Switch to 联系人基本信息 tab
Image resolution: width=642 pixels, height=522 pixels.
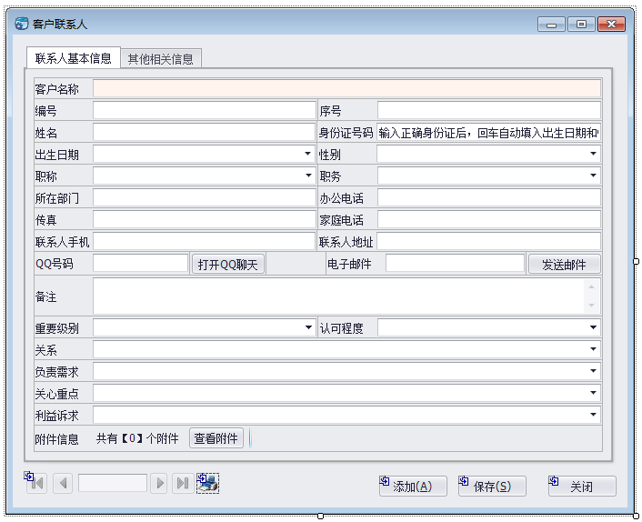[x=74, y=58]
